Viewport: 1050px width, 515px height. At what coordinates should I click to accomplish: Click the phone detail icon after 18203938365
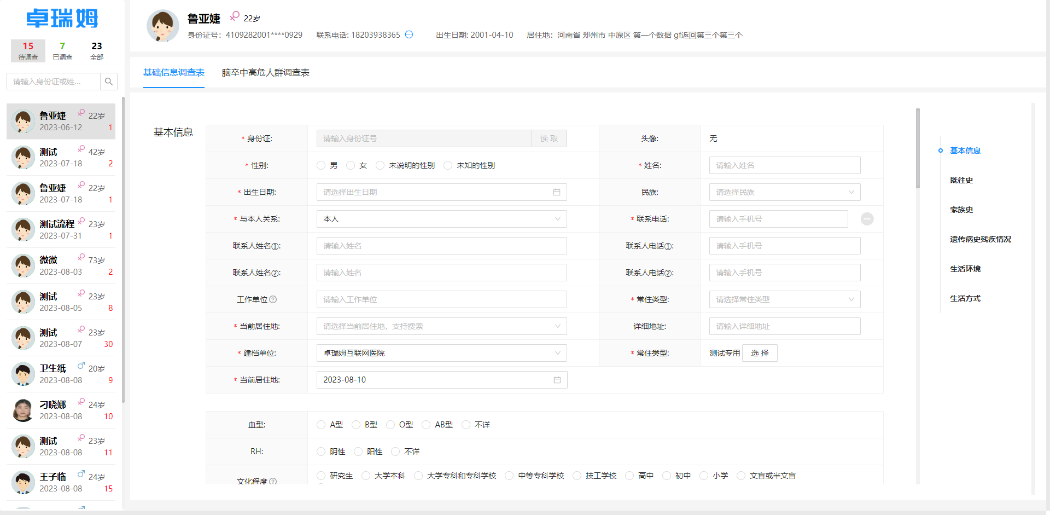coord(409,34)
